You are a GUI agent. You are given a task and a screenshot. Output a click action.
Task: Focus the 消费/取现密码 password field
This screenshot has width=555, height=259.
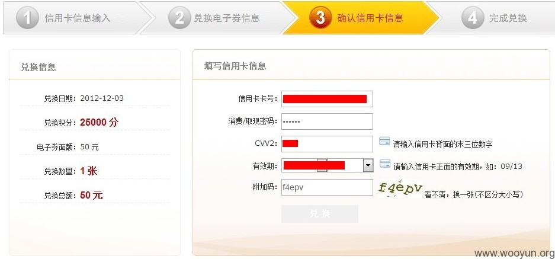[327, 121]
